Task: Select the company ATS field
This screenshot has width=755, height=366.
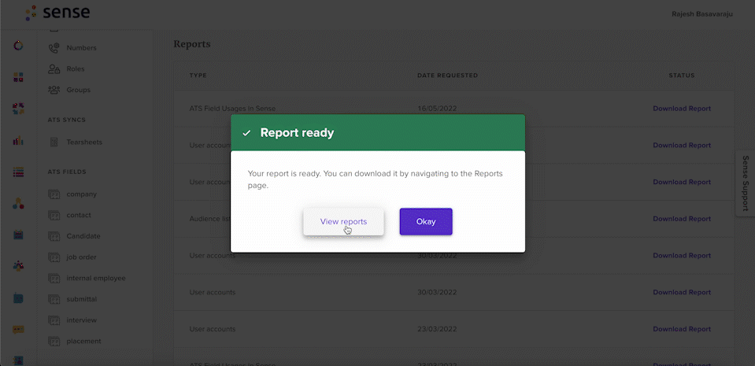Action: [x=82, y=194]
